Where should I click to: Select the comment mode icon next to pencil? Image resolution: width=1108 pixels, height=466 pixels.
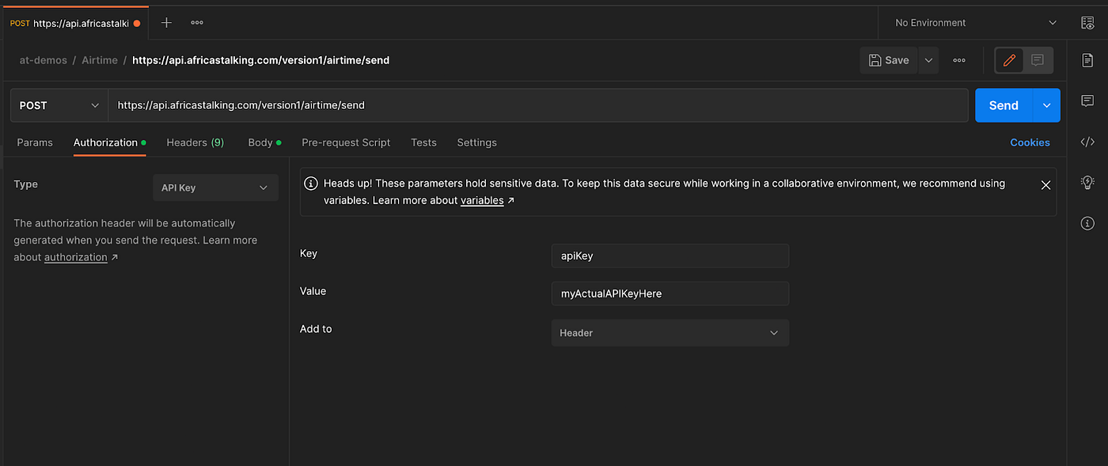[1038, 60]
